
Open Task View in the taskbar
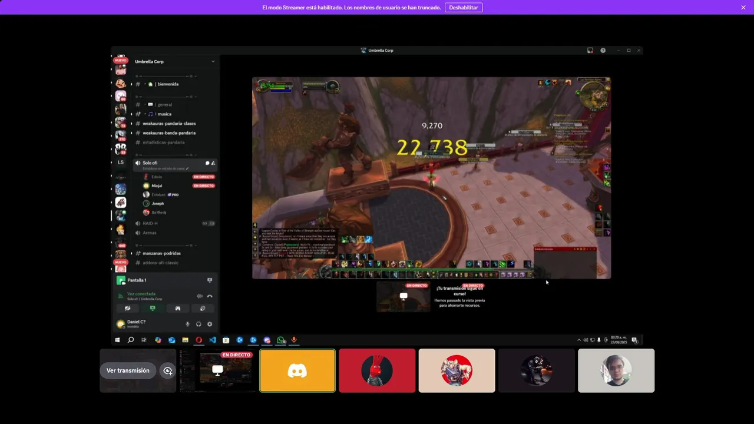[144, 340]
